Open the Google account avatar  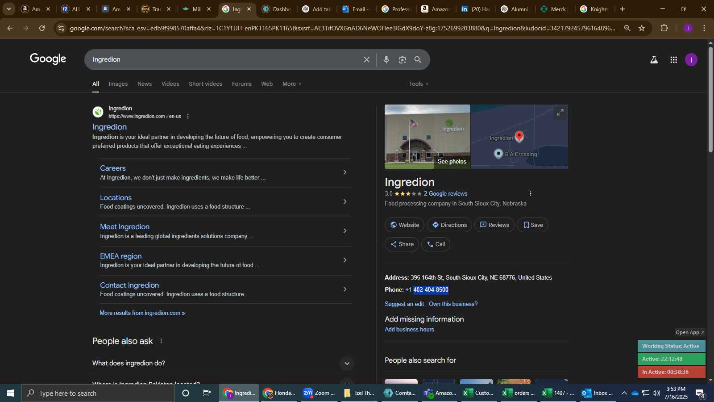(691, 59)
